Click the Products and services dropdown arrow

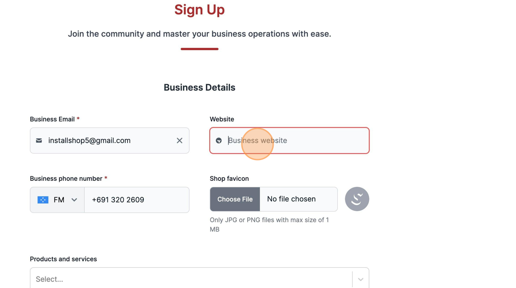click(x=360, y=279)
